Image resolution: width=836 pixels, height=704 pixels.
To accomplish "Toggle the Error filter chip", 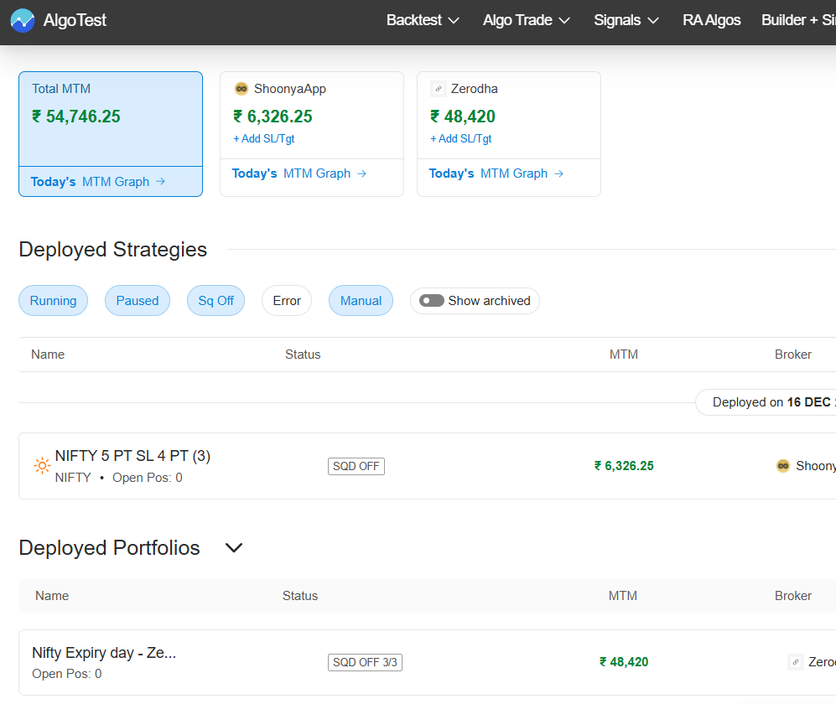I will [287, 301].
